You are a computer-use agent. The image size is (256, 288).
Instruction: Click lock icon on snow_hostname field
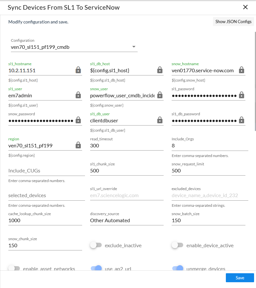tap(242, 70)
